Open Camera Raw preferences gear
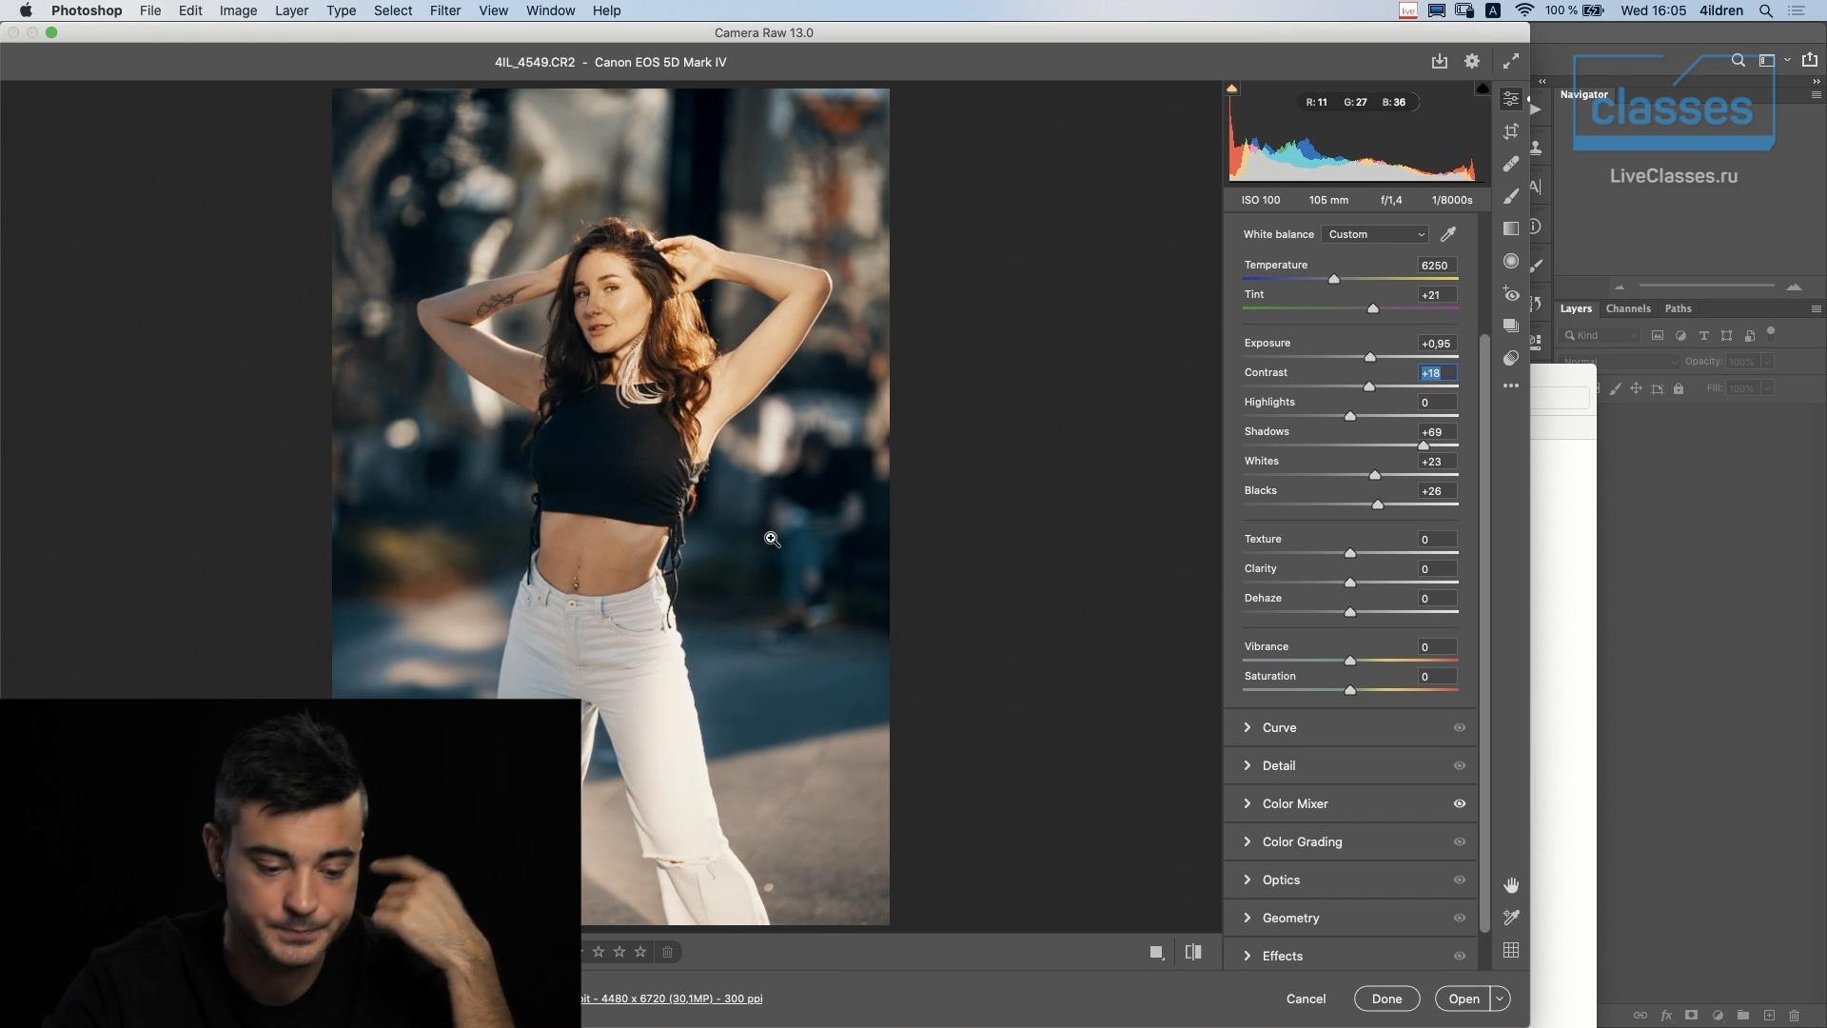The width and height of the screenshot is (1827, 1028). (1472, 62)
